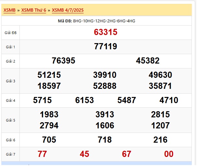This screenshot has width=198, height=166.
Task: Select sixth prize number 216
Action: (160, 140)
